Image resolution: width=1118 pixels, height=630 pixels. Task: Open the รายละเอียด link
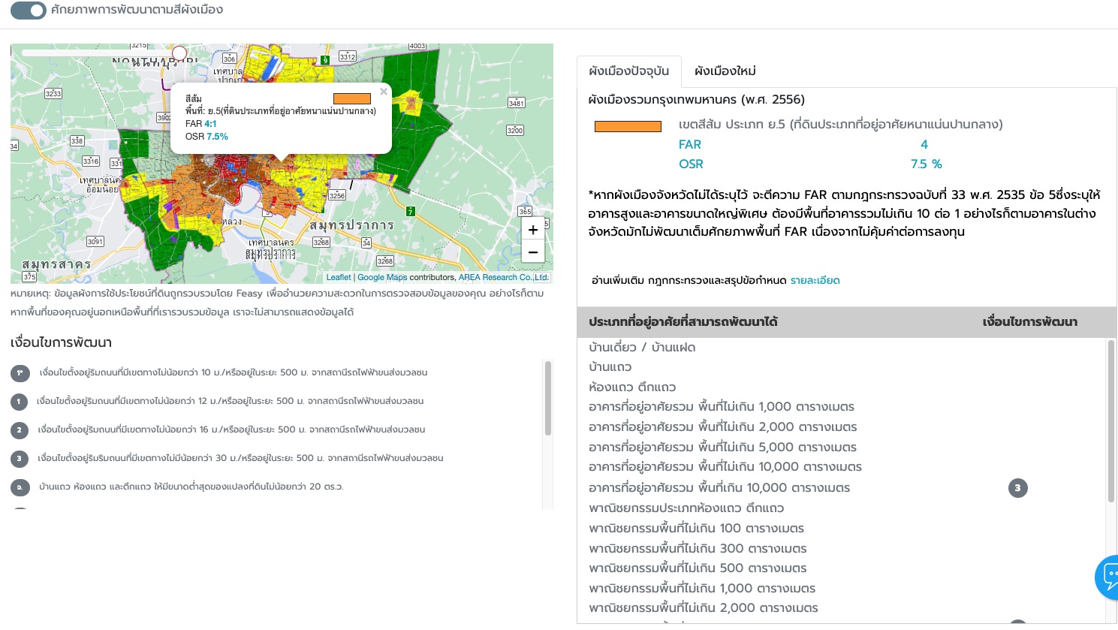[815, 280]
